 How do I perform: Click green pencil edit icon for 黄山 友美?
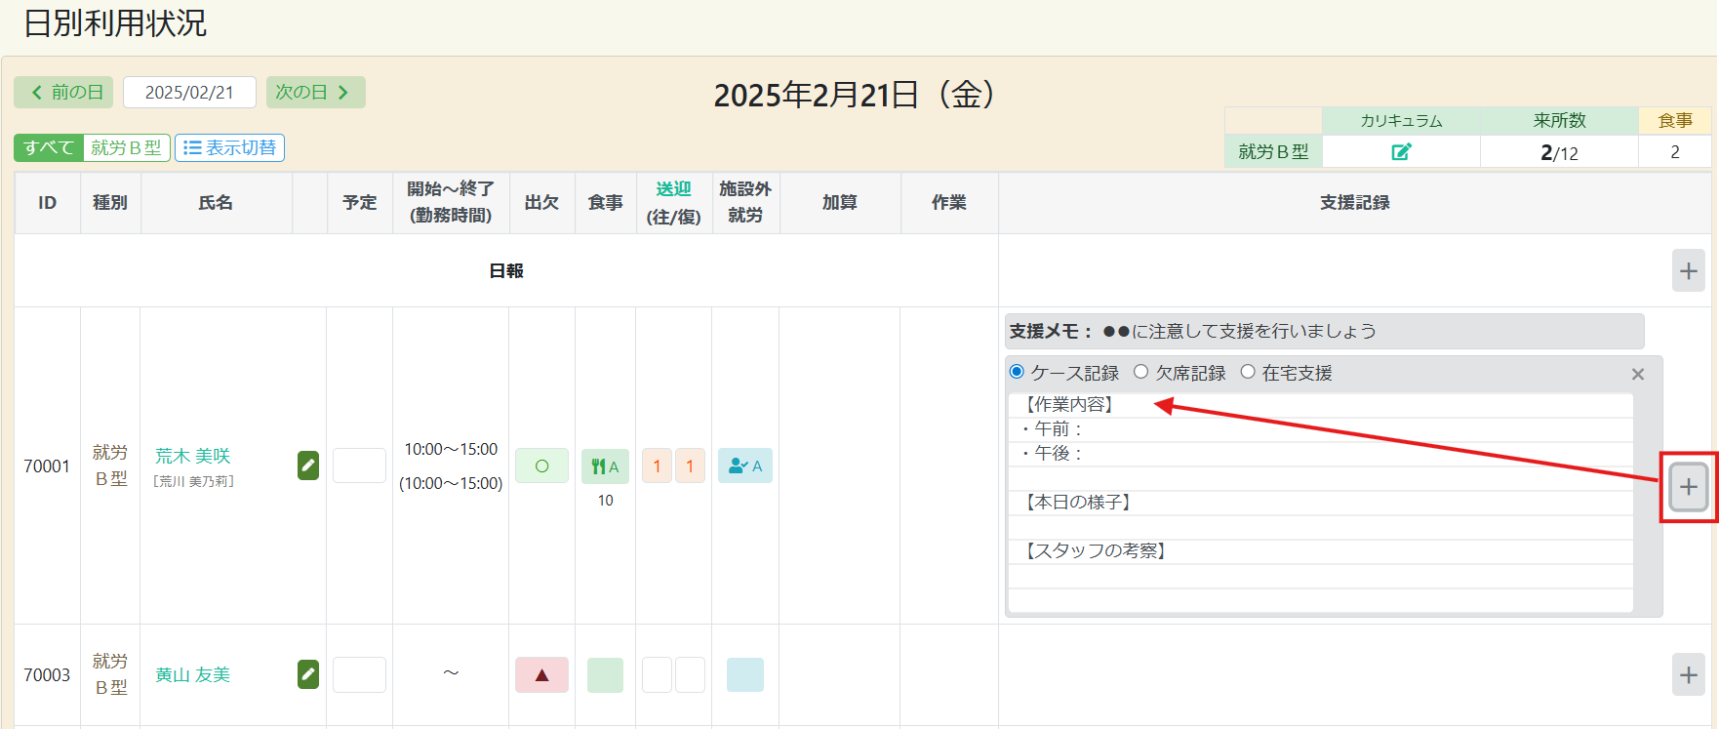coord(308,674)
